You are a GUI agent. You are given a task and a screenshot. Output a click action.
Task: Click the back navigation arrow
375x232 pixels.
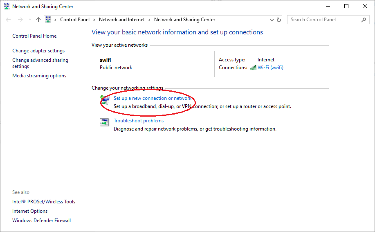9,20
